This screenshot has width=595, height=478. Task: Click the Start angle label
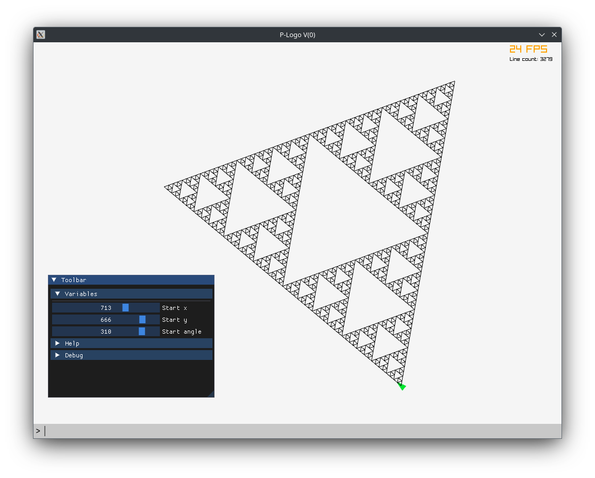182,332
